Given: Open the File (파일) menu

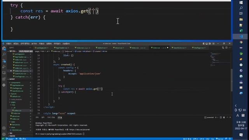Looking at the screenshot, I should click(x=9, y=44).
